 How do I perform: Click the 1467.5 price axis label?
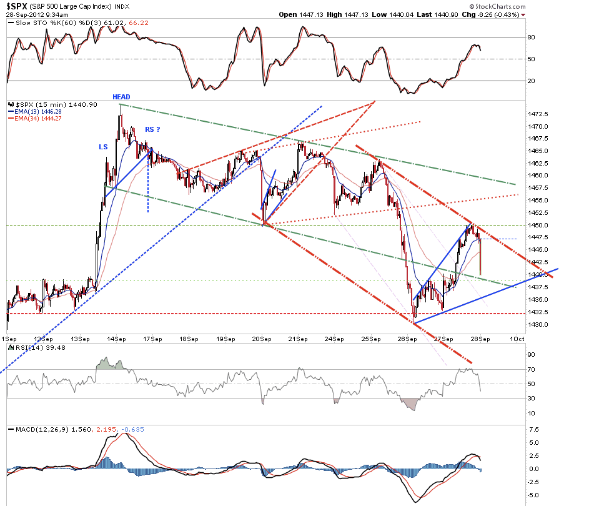click(538, 138)
